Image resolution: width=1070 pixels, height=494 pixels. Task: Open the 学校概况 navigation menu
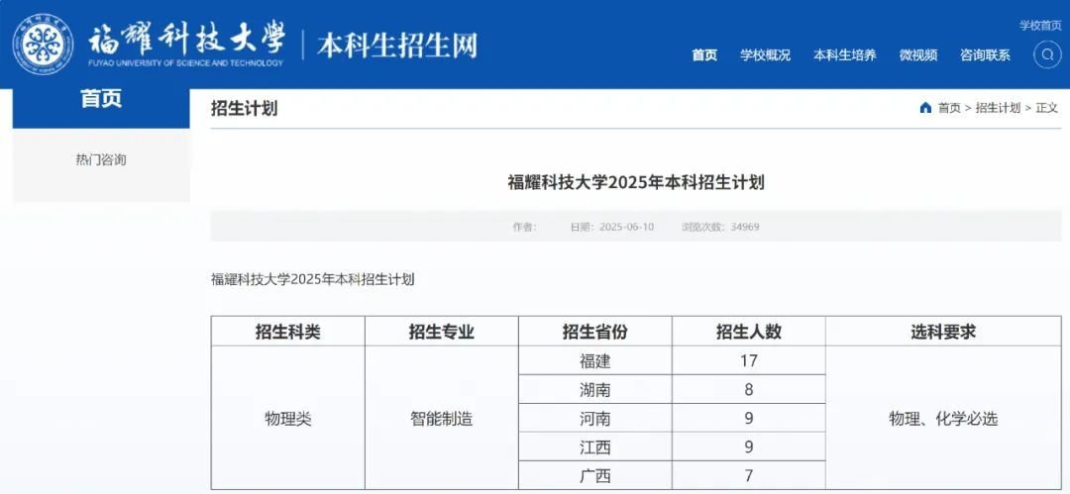pos(765,55)
